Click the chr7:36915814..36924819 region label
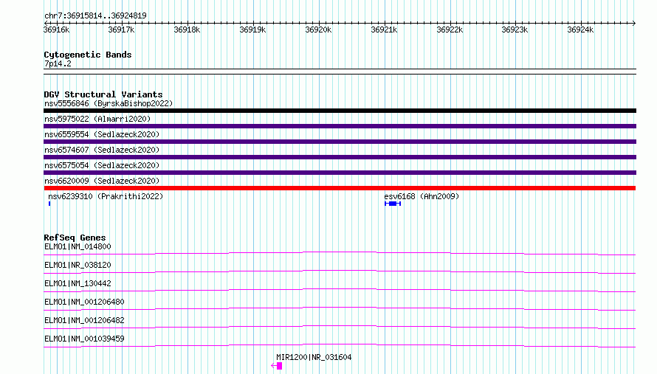The image size is (657, 374). (95, 15)
